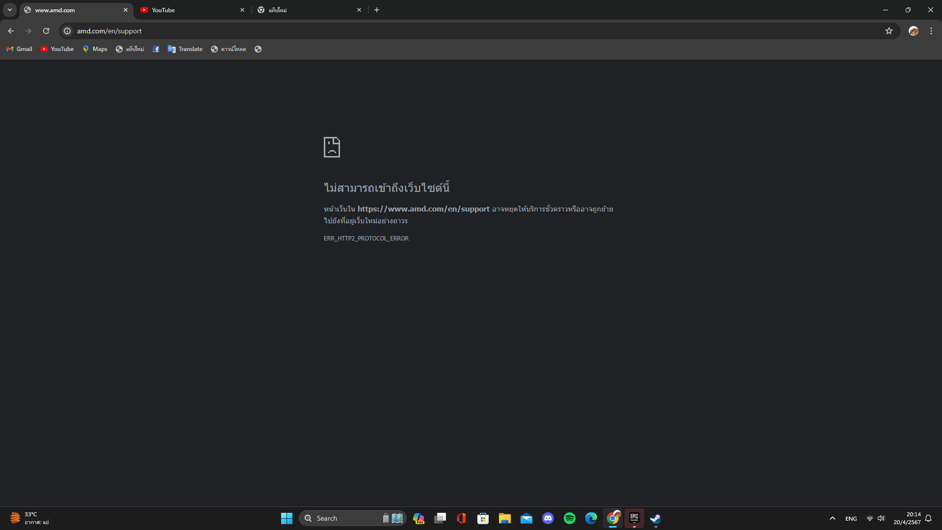Click the sad page error icon

point(332,147)
